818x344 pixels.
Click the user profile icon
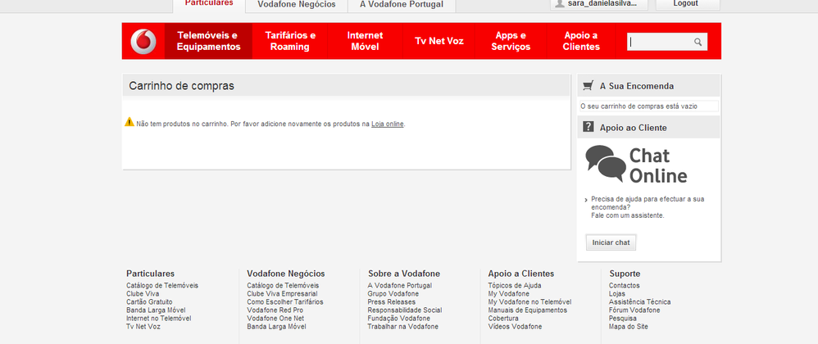point(560,4)
